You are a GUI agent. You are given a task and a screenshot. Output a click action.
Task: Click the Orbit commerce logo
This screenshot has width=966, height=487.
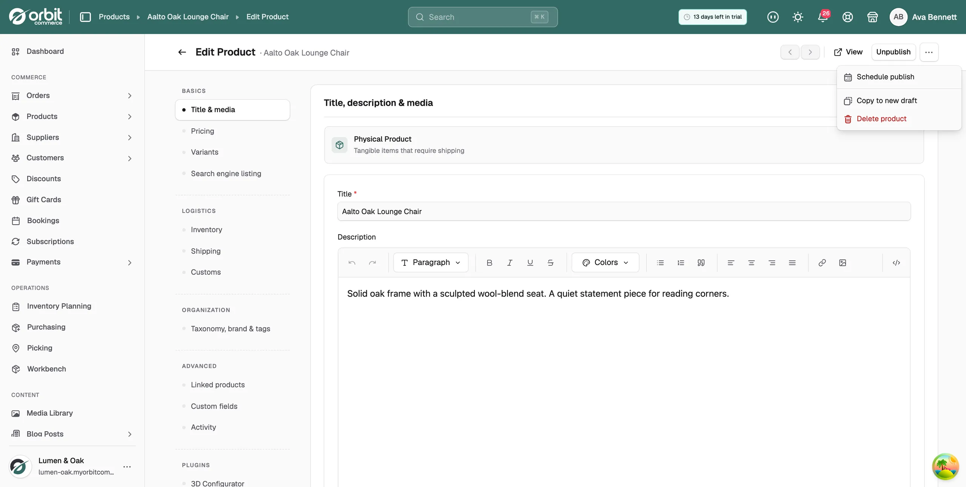point(36,17)
